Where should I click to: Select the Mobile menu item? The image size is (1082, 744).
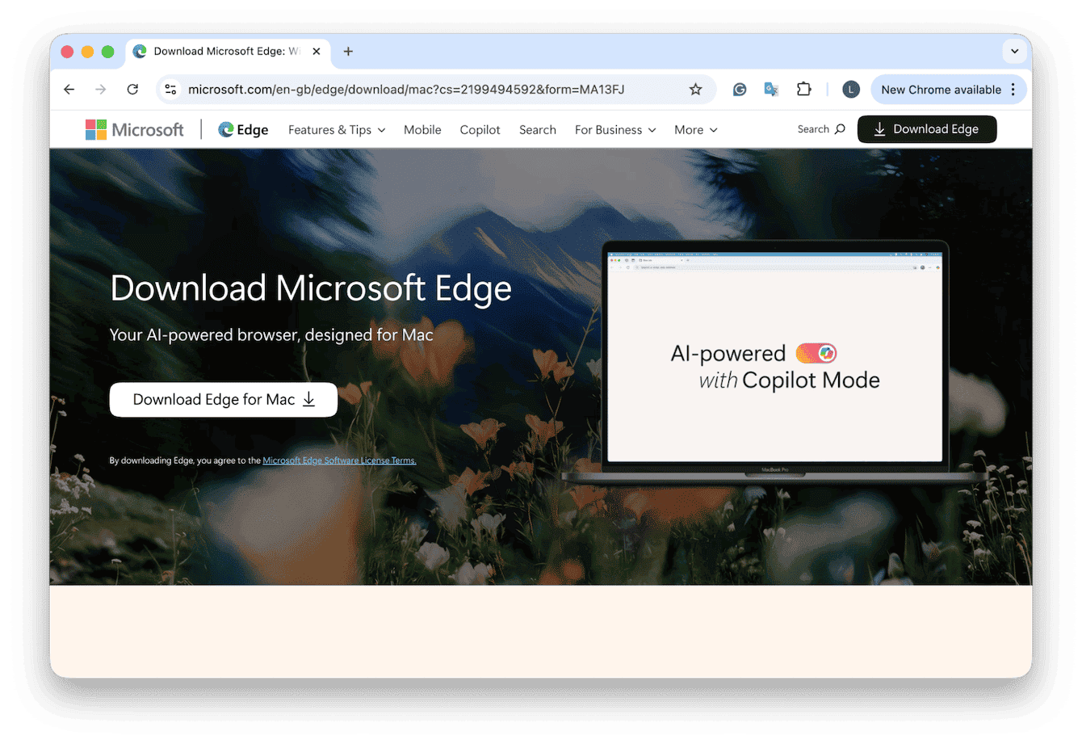coord(422,129)
